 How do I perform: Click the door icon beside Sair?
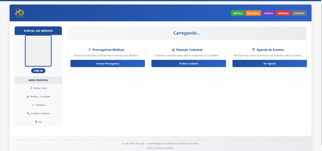pyautogui.click(x=36, y=121)
